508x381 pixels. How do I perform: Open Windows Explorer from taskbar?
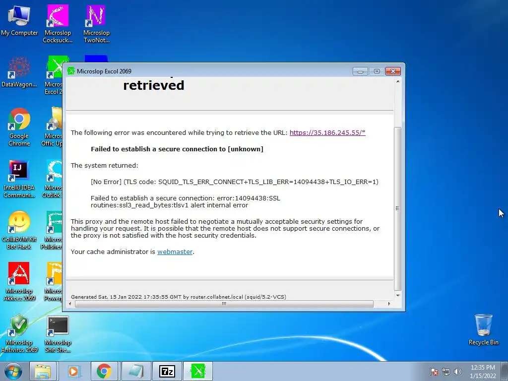(43, 371)
